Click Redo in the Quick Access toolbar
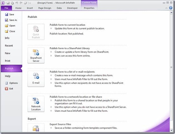Image resolution: width=175 pixels, height=134 pixels. 21,3
